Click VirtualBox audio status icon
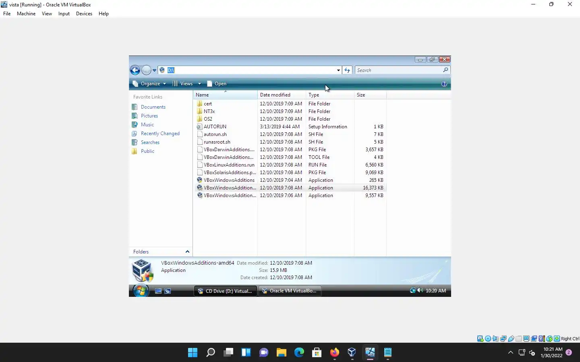 tap(495, 339)
